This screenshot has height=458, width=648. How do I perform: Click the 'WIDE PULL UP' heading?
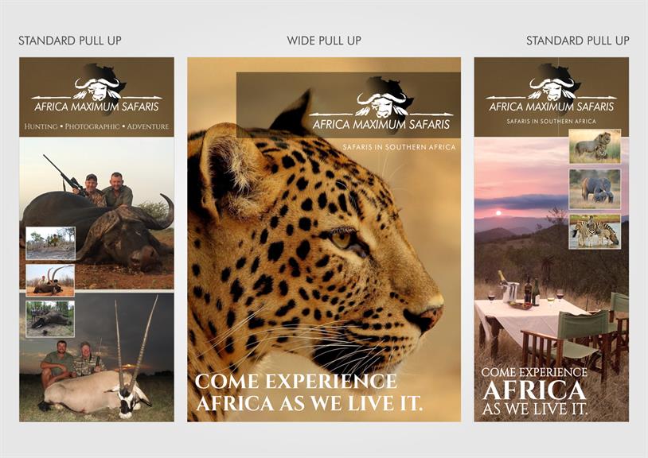click(x=324, y=41)
